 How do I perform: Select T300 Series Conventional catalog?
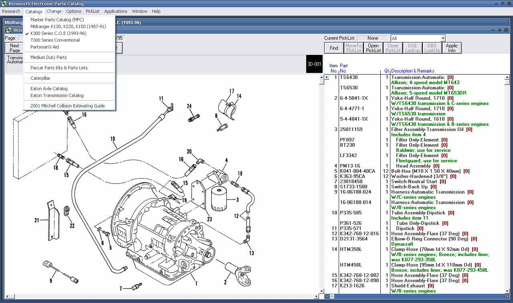tap(55, 40)
